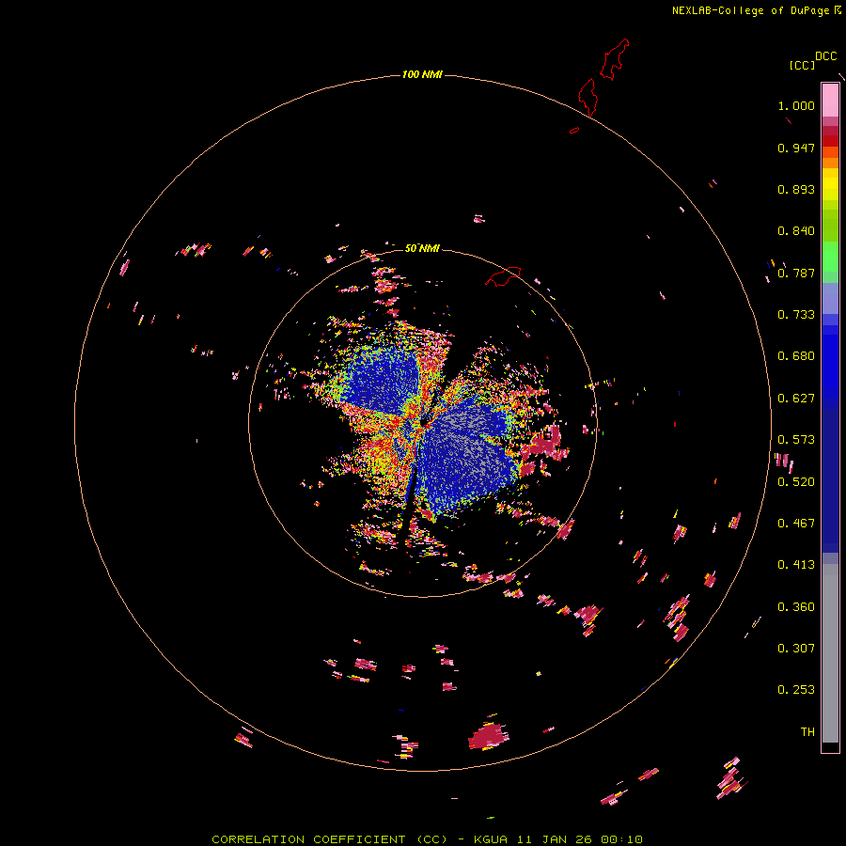Click the NEXLAB-College of DuPage credit text
The width and height of the screenshot is (846, 846).
751,10
